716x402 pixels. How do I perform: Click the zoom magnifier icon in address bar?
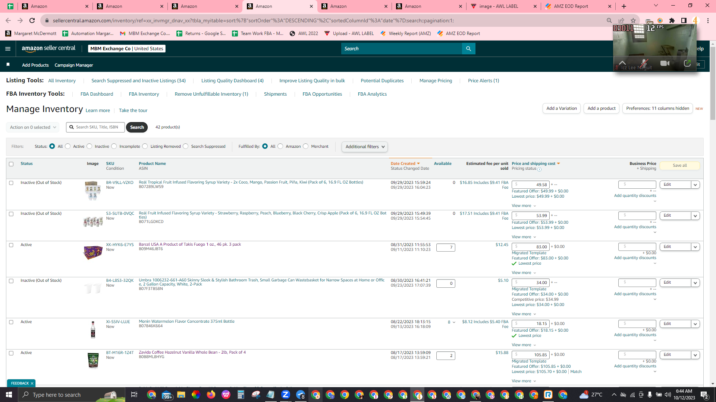click(609, 20)
